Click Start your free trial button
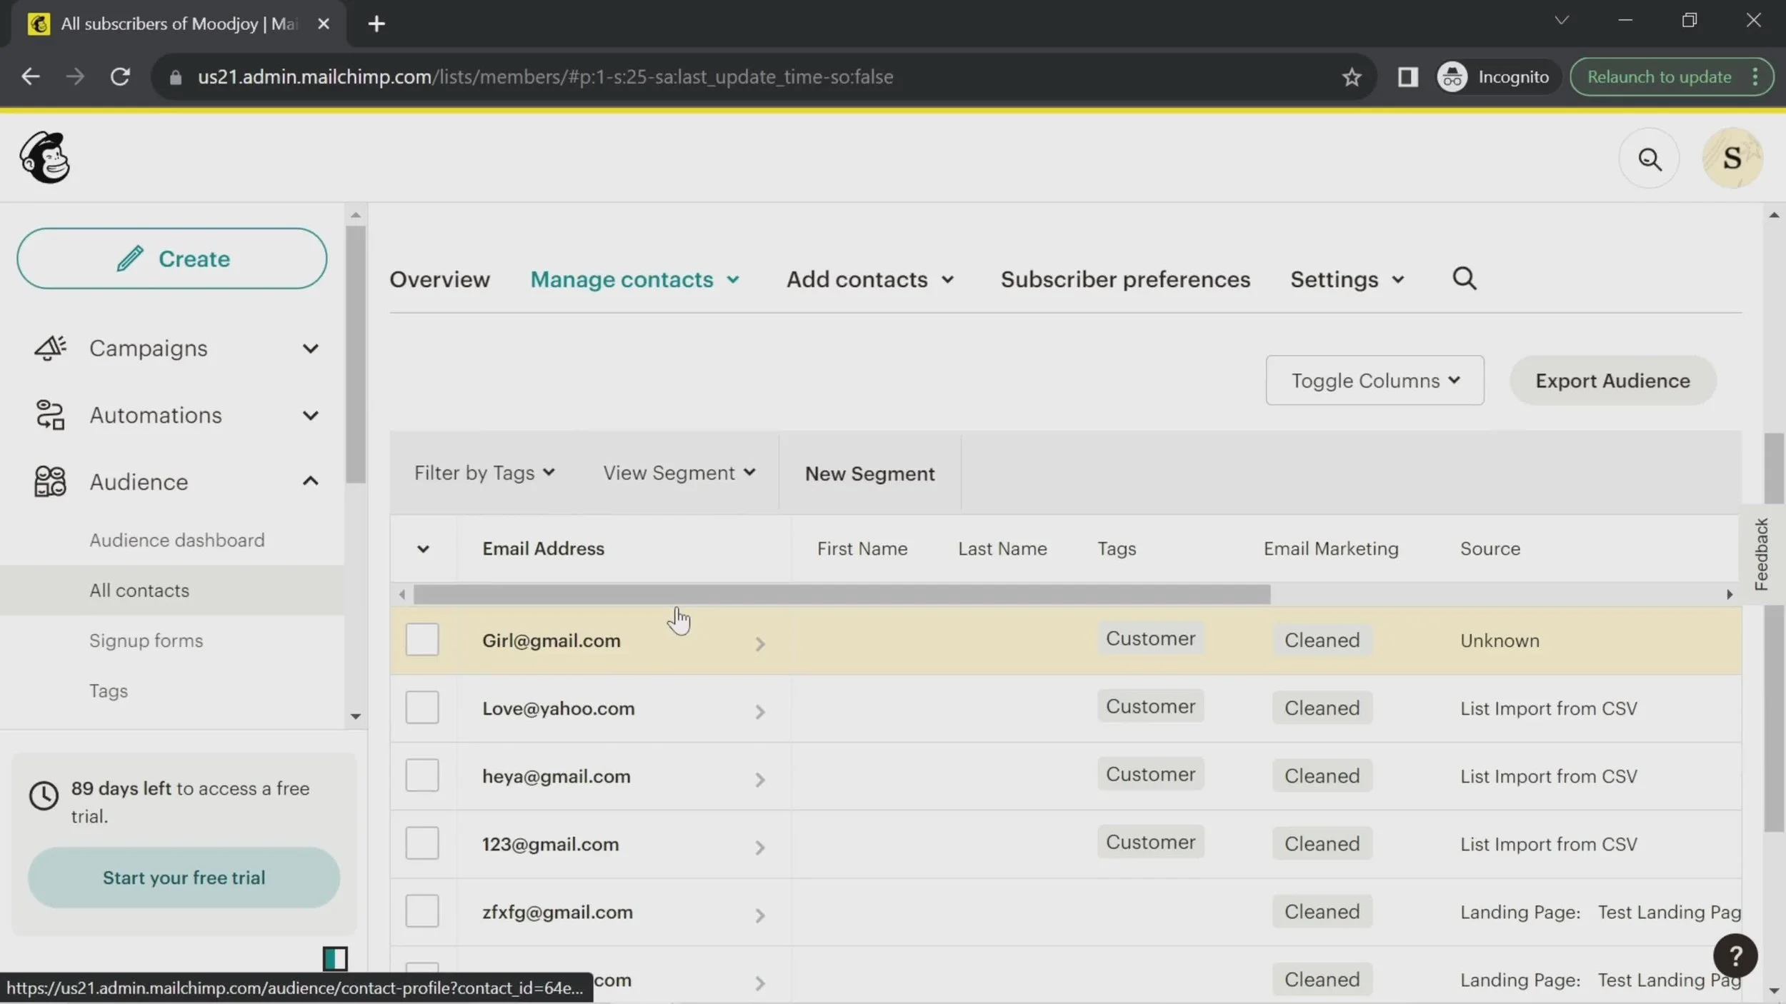This screenshot has width=1786, height=1004. pos(184,878)
